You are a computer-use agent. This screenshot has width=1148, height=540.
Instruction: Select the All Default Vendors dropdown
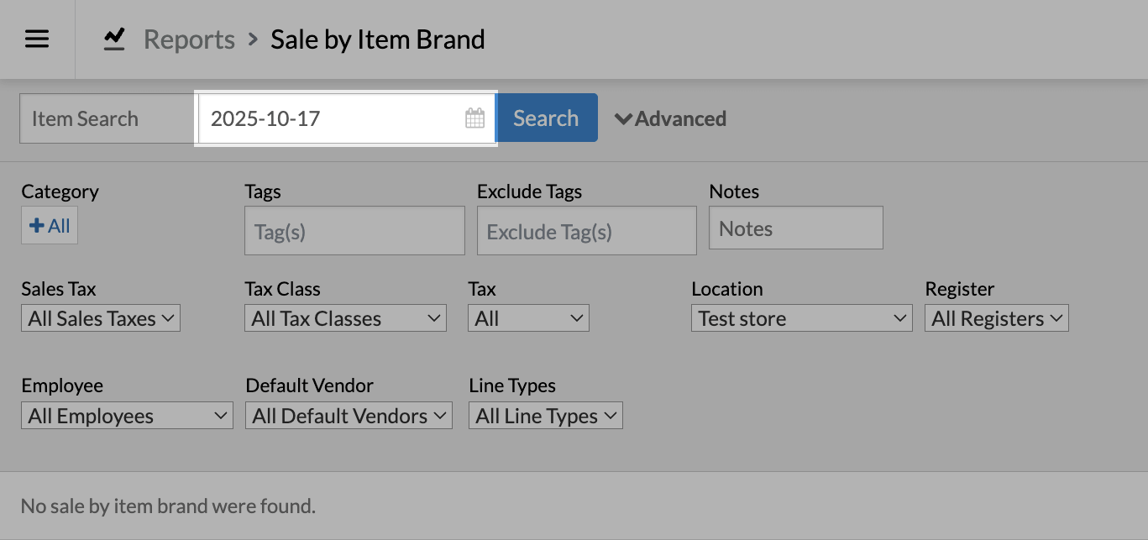349,416
